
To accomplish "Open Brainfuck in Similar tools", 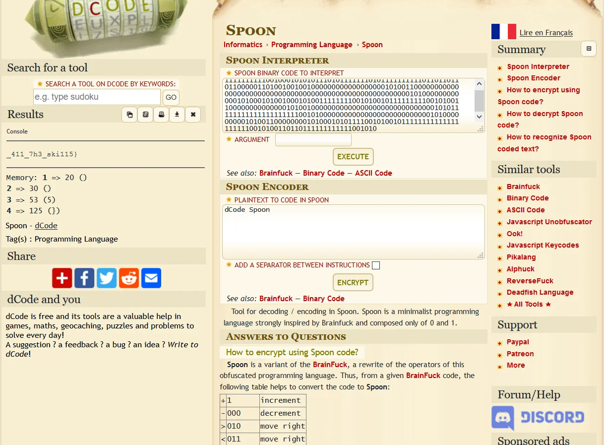I will 523,187.
